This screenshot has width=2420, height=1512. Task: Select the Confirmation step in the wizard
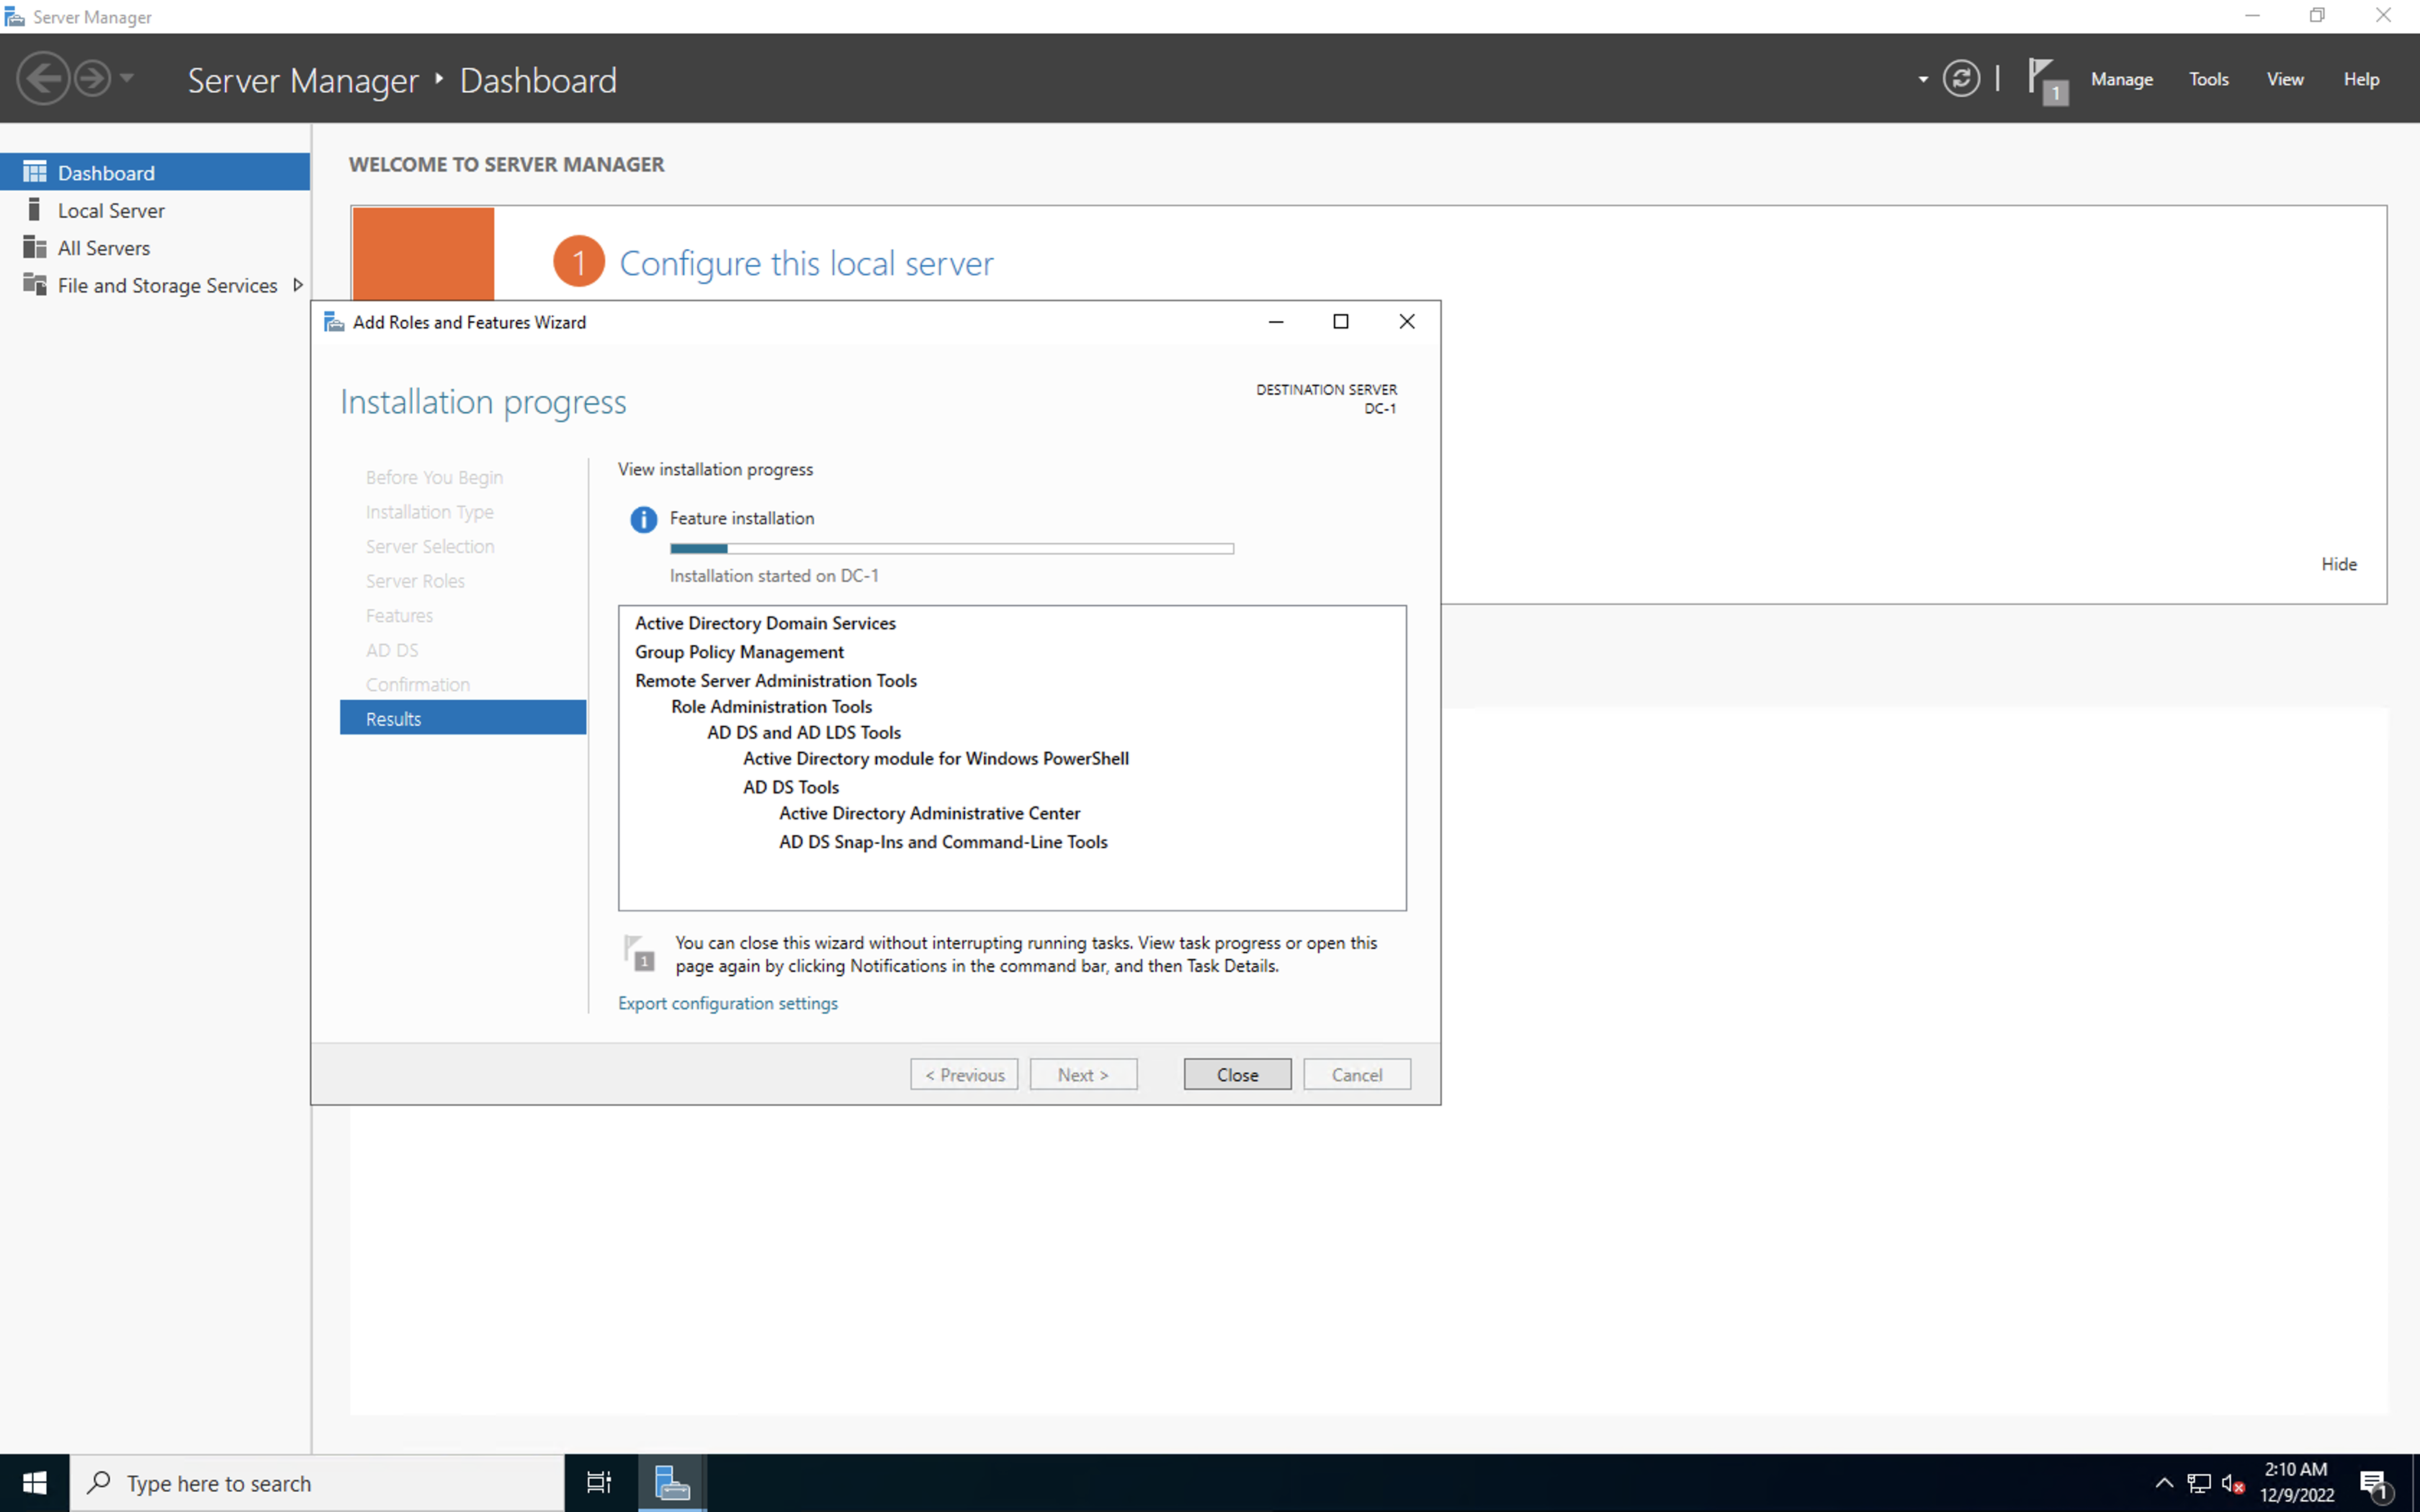click(418, 684)
